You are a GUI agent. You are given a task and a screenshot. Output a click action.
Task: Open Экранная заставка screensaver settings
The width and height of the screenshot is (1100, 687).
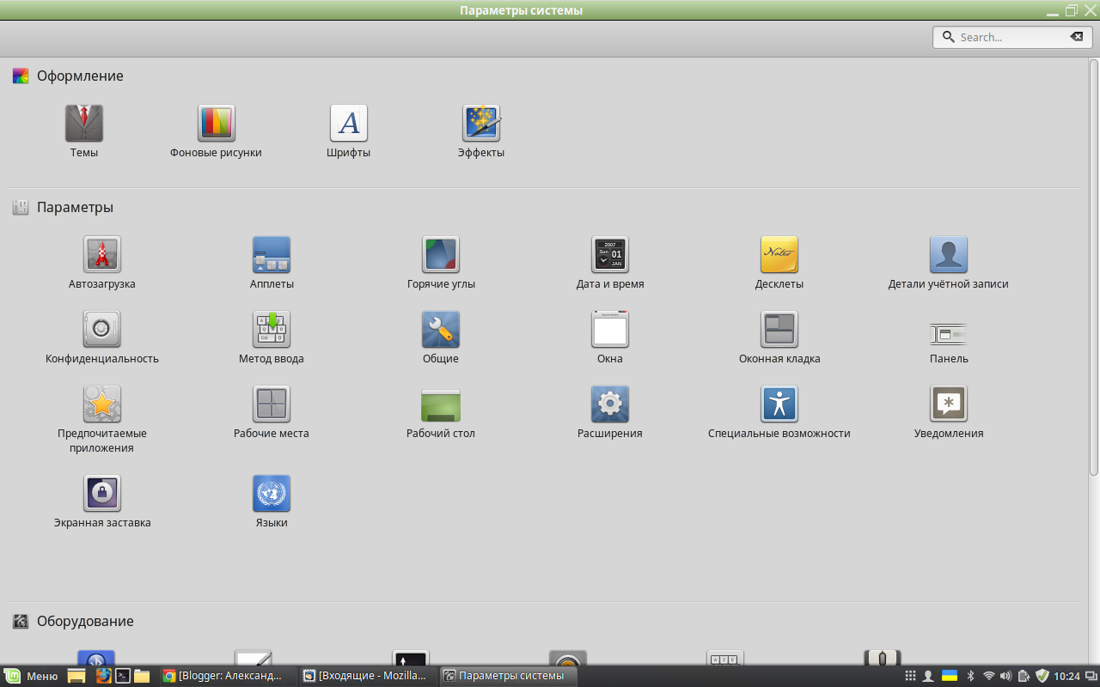102,494
